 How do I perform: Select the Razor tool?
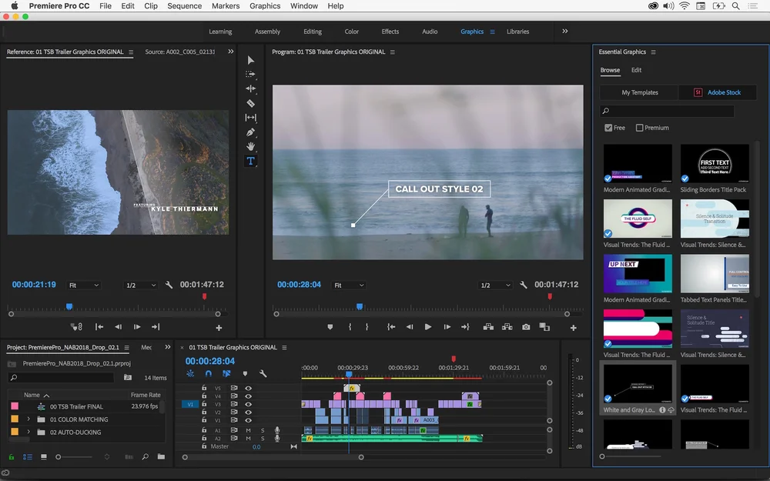250,103
